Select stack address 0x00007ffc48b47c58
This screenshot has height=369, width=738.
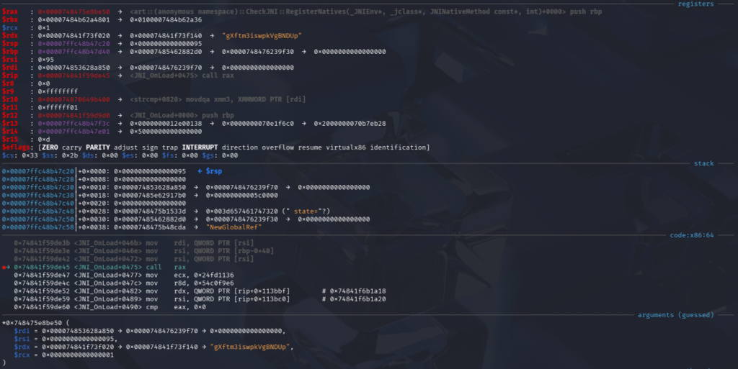point(38,227)
